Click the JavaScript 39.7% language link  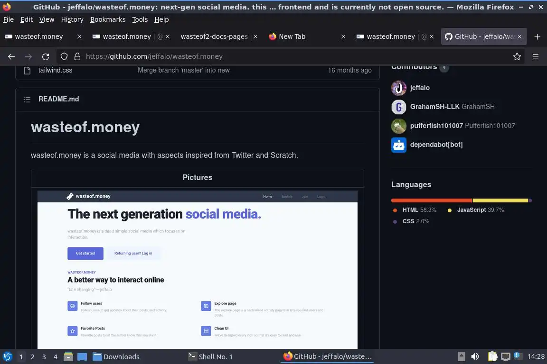click(476, 210)
